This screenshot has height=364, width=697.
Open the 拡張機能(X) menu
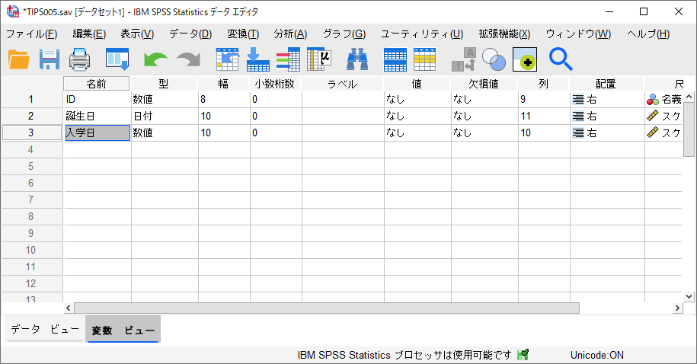504,34
